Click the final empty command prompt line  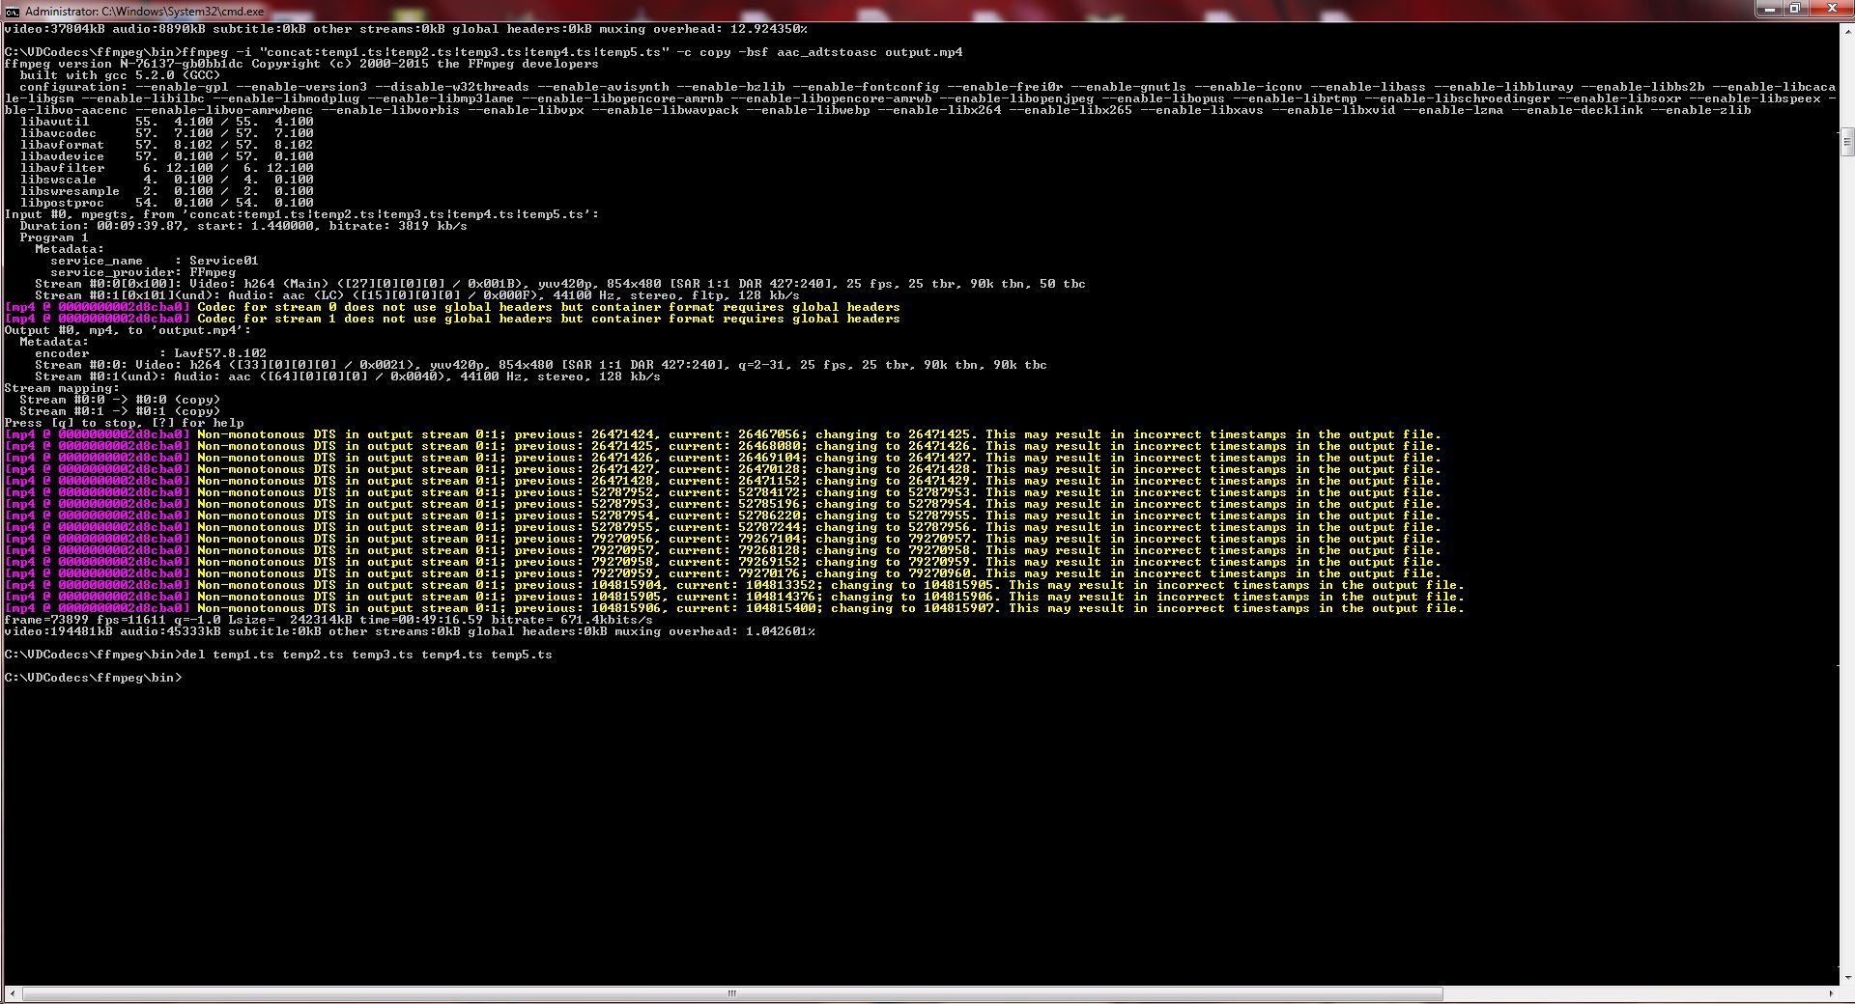point(93,678)
